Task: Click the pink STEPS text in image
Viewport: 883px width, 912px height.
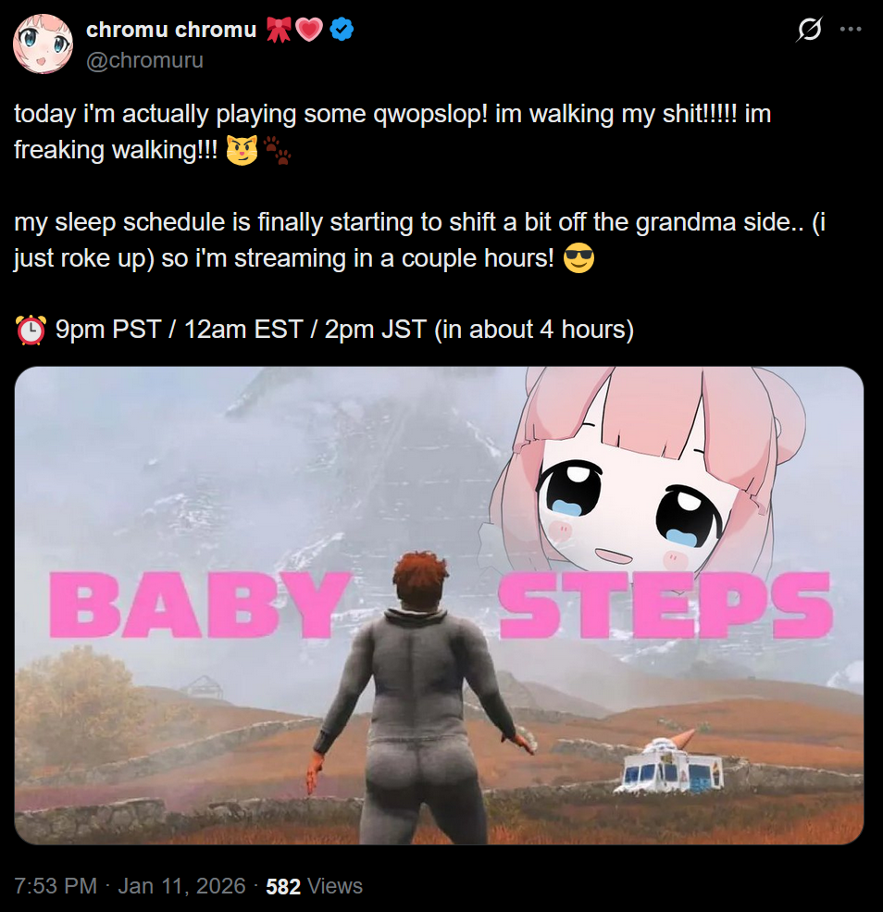Action: pyautogui.click(x=666, y=605)
